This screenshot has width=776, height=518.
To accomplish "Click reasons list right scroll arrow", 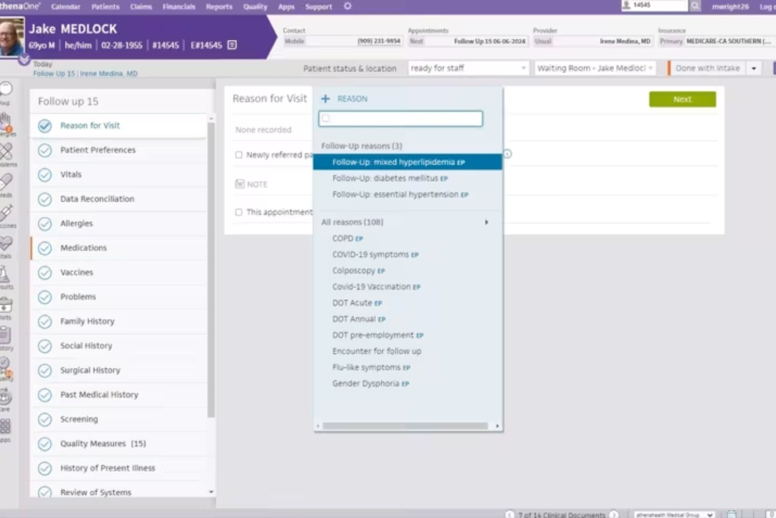I will (497, 426).
